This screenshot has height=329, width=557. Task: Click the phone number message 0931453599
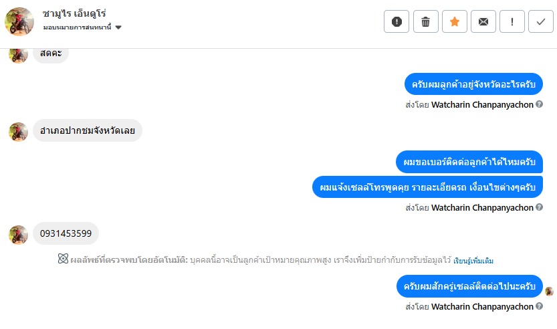coord(66,233)
